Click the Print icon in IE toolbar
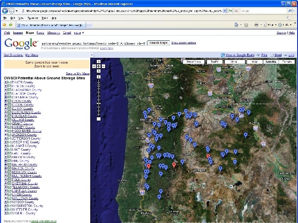This screenshot has height=223, width=298. pos(256,25)
